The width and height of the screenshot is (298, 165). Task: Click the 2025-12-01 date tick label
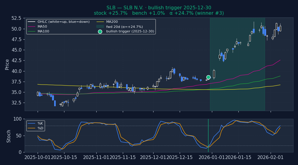tap(153, 157)
